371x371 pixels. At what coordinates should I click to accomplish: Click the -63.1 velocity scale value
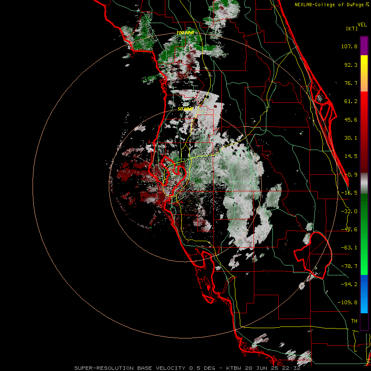pos(349,248)
